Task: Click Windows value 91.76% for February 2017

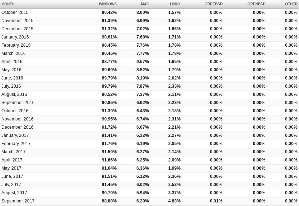Action: click(109, 144)
